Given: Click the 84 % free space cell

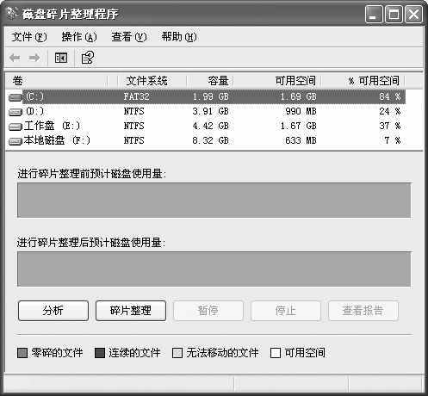Looking at the screenshot, I should click(x=389, y=96).
